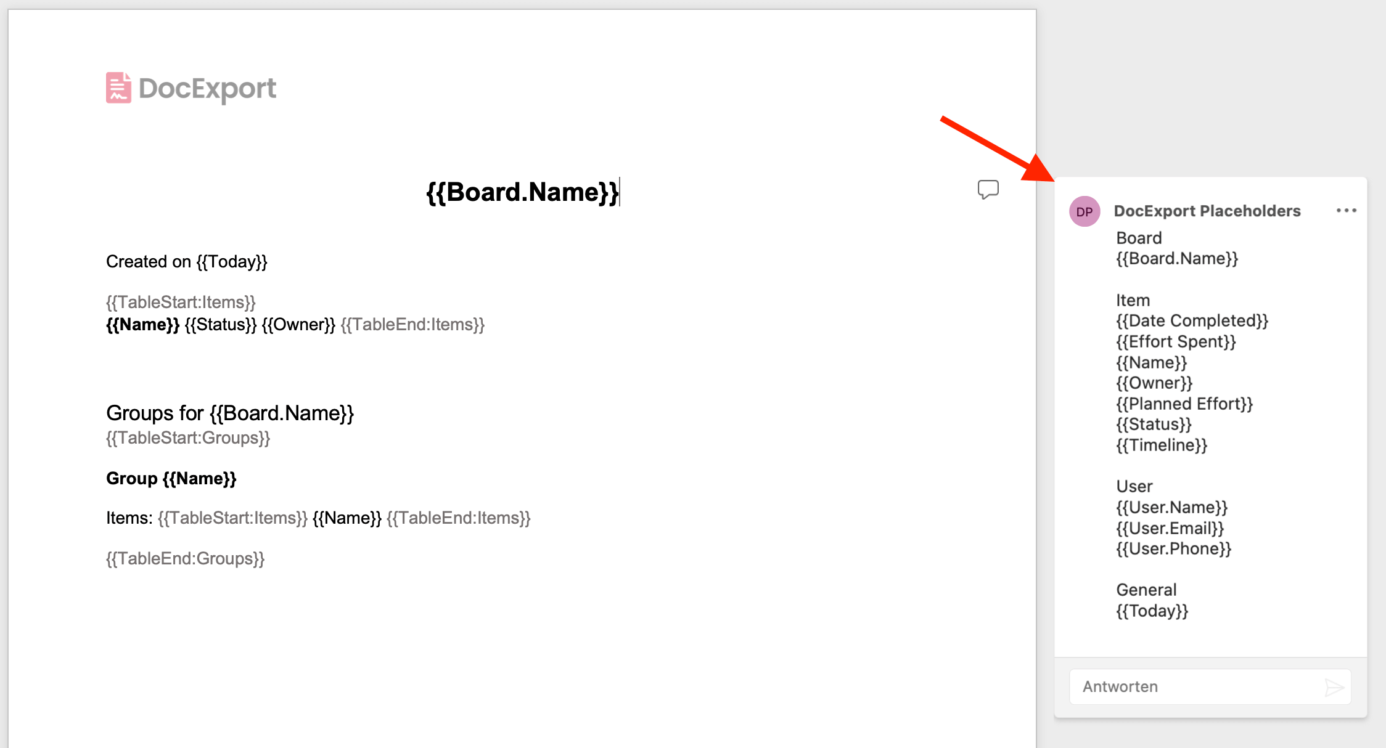Click {{TableEnd:Items}} on the 'Items:' line
1386x748 pixels.
pos(459,518)
